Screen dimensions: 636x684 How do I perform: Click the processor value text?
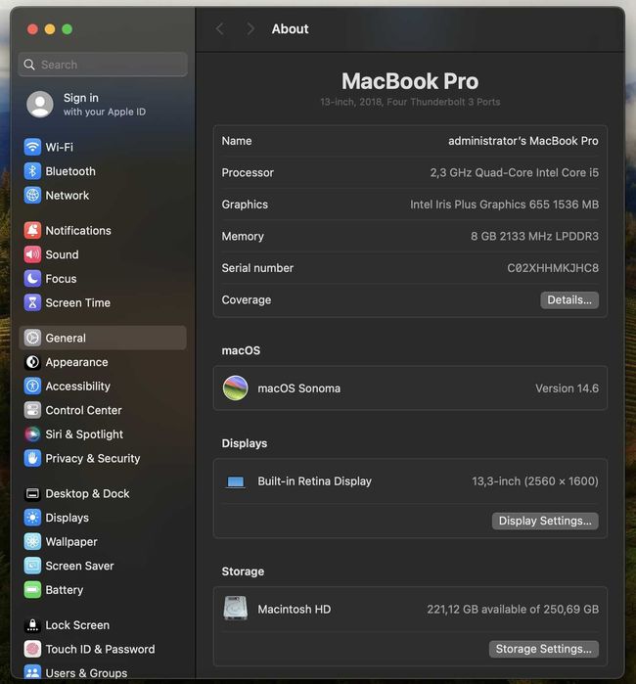pos(515,173)
